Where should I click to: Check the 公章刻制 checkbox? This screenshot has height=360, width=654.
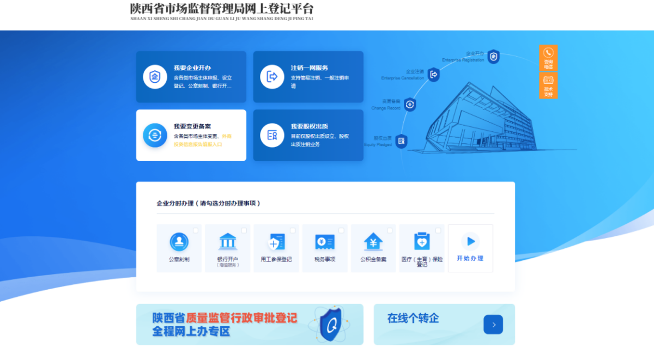(x=196, y=230)
